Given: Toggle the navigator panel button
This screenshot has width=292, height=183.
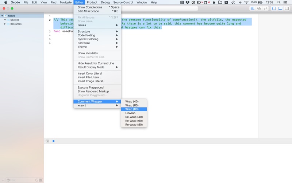Looking at the screenshot, I should (274, 8).
